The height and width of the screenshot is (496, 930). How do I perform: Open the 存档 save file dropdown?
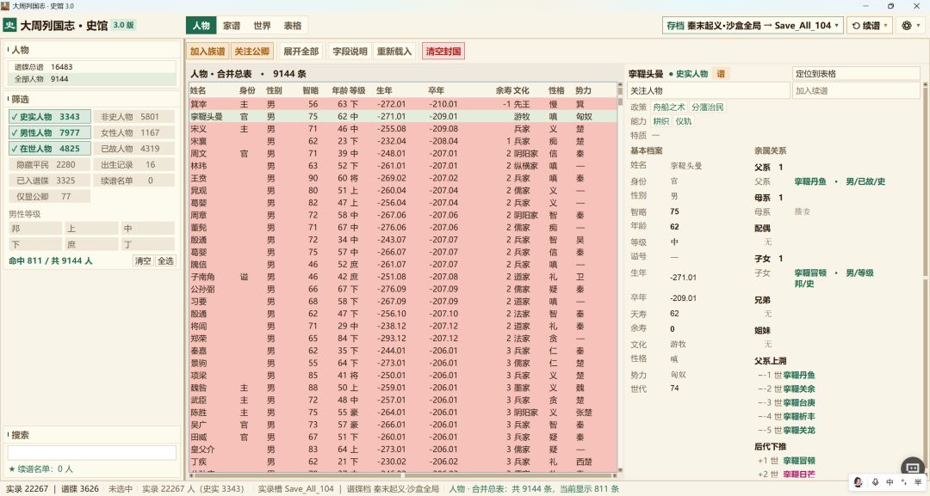753,26
